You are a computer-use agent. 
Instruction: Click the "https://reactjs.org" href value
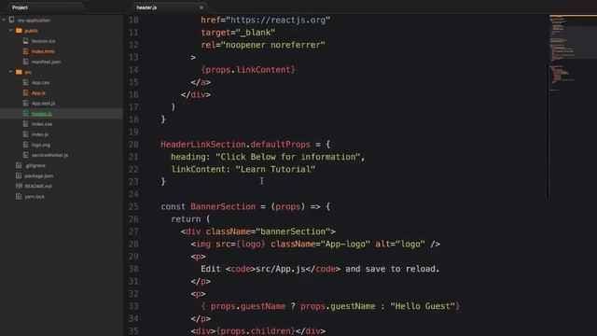coord(278,20)
